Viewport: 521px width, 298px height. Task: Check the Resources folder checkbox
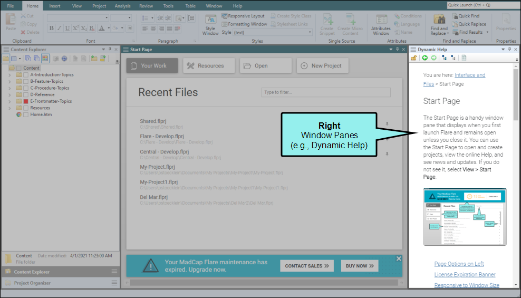pos(26,108)
